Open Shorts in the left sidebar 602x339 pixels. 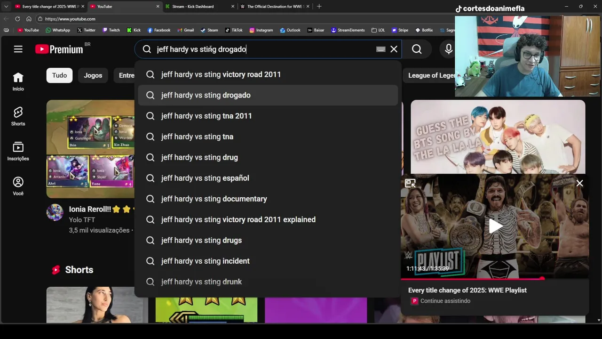tap(18, 116)
